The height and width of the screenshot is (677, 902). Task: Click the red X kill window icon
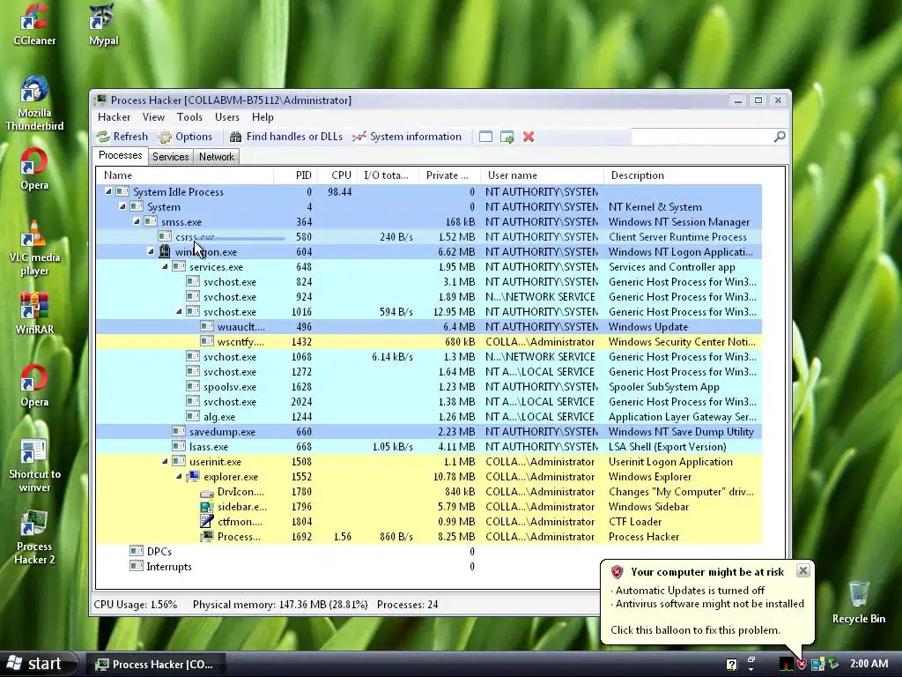(x=529, y=137)
